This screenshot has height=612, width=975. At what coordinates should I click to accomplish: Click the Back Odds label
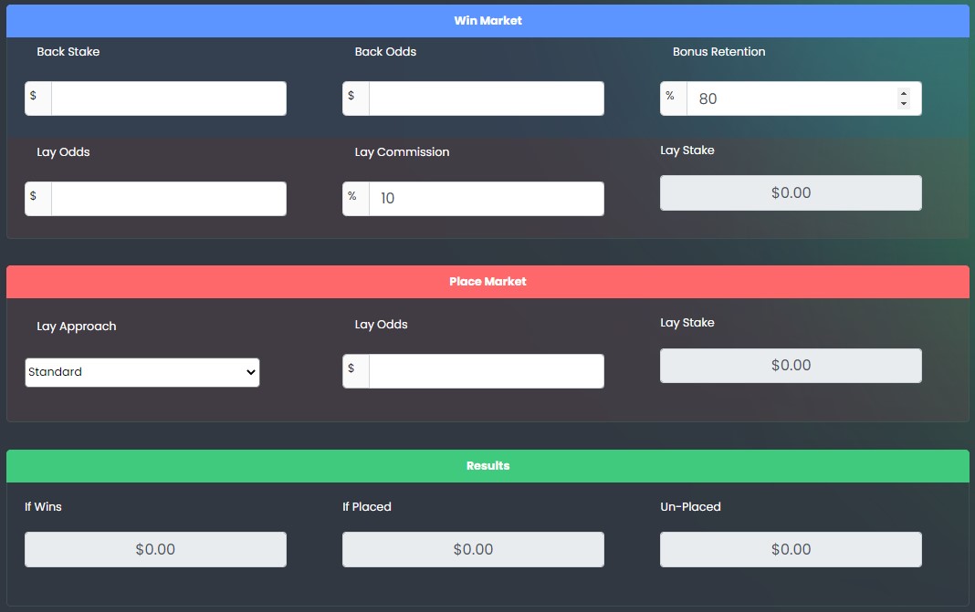[385, 52]
